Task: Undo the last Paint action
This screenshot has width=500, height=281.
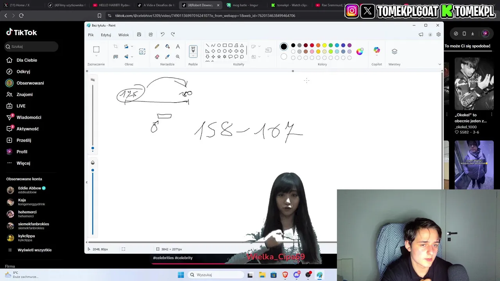Action: coord(162,35)
